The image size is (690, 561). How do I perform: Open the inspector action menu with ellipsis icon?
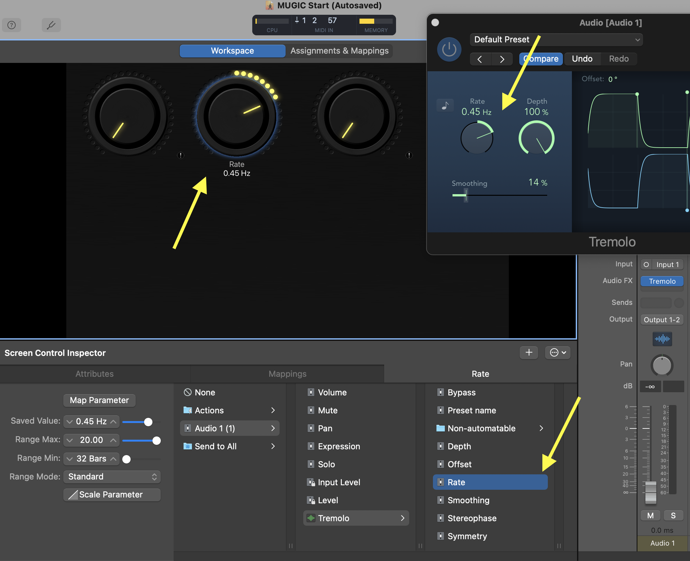(557, 352)
